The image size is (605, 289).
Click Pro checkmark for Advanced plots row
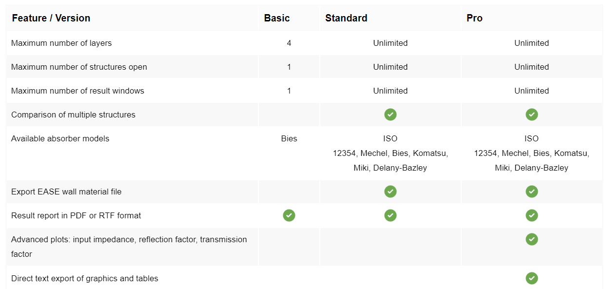pyautogui.click(x=531, y=239)
